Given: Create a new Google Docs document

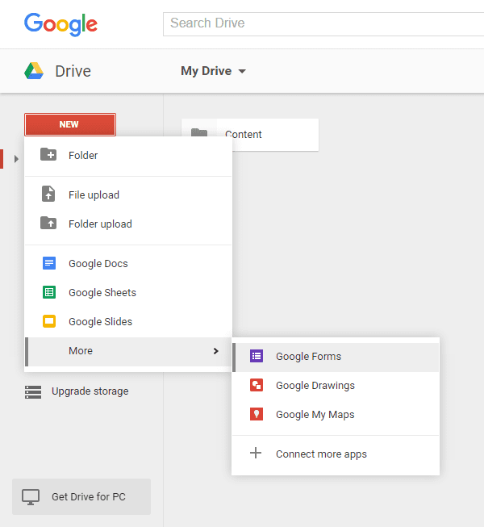Looking at the screenshot, I should coord(128,263).
